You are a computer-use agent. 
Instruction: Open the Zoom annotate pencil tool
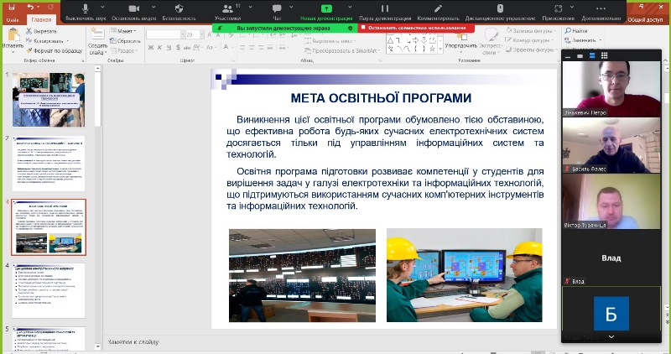pos(438,12)
